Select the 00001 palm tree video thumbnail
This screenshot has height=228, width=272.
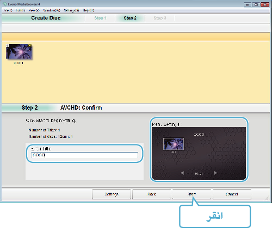coord(19,52)
